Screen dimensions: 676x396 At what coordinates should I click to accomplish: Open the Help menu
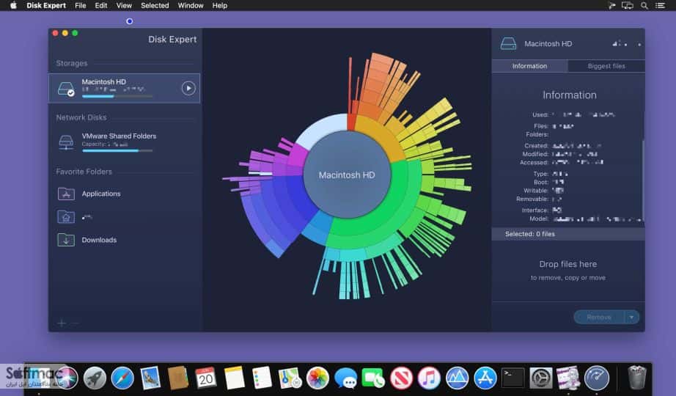pyautogui.click(x=219, y=6)
